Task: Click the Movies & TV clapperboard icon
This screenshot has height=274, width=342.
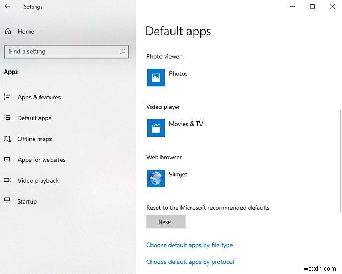Action: point(156,128)
